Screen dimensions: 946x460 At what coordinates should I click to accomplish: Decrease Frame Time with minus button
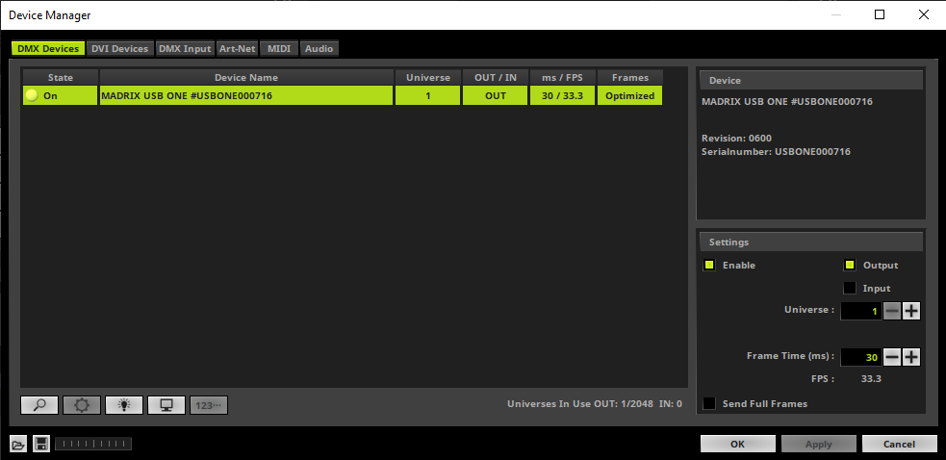point(892,357)
